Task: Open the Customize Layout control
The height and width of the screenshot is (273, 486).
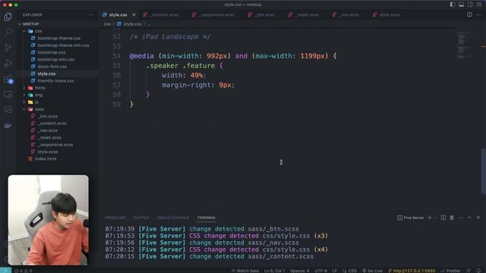Action: coord(479,5)
